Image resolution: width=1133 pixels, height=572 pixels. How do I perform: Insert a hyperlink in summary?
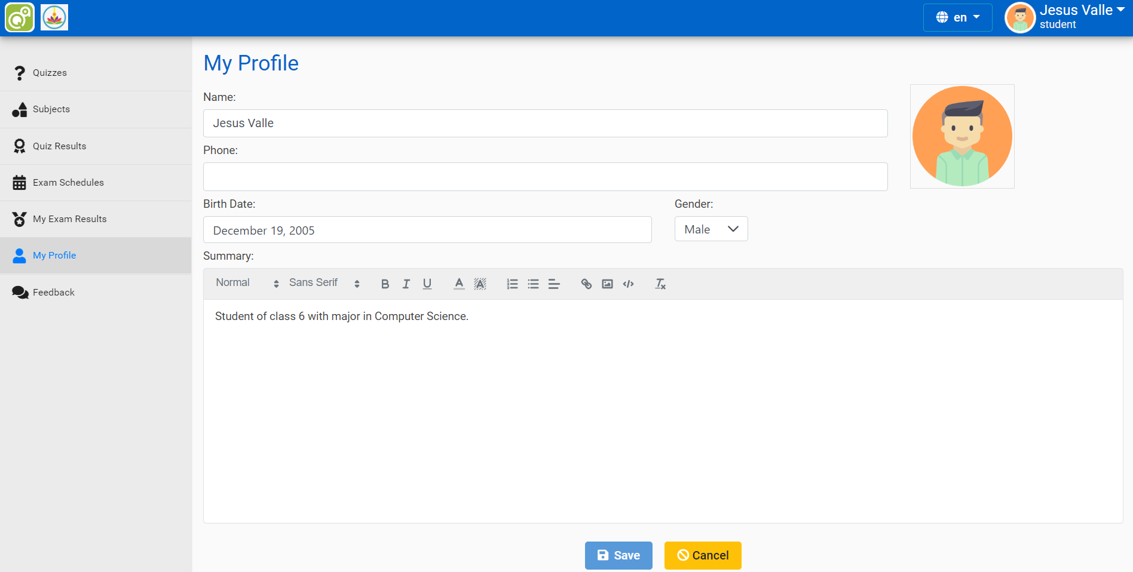(x=586, y=284)
